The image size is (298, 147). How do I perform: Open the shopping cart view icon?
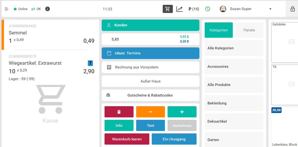pos(167,9)
